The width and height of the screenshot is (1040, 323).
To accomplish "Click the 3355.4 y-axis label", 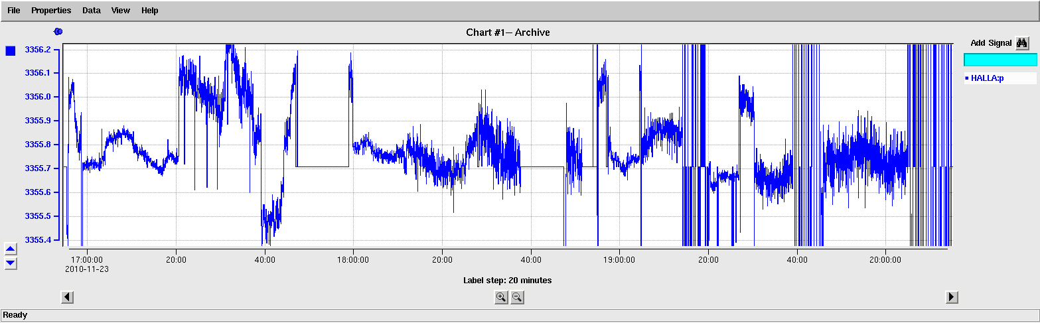I will pyautogui.click(x=38, y=240).
